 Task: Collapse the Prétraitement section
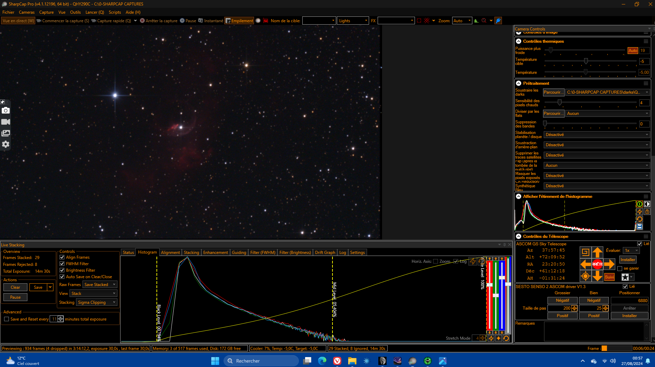[518, 83]
